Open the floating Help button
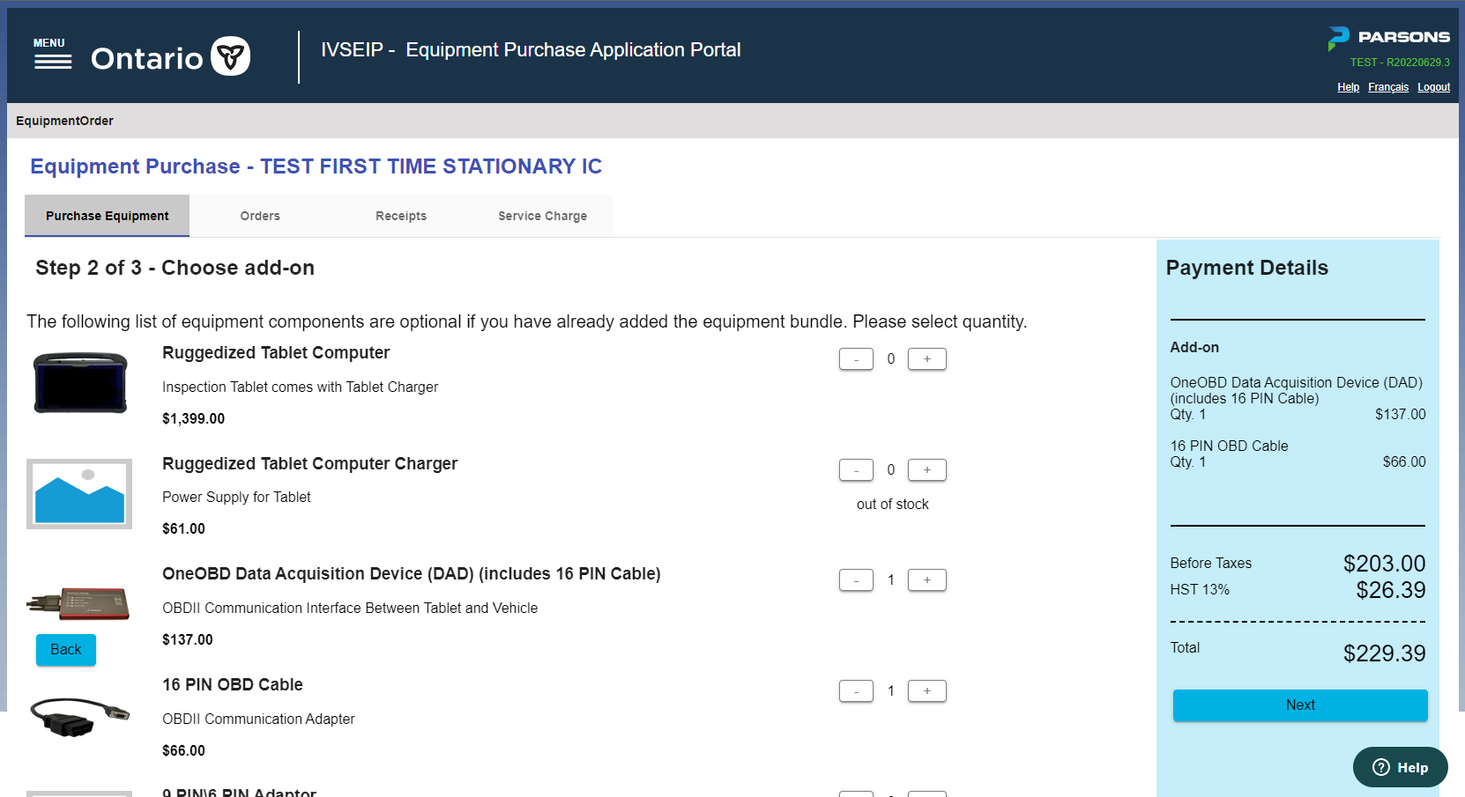1465x797 pixels. (x=1400, y=767)
